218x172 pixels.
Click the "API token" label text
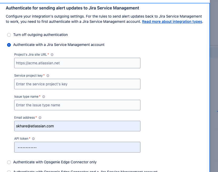(x=21, y=139)
